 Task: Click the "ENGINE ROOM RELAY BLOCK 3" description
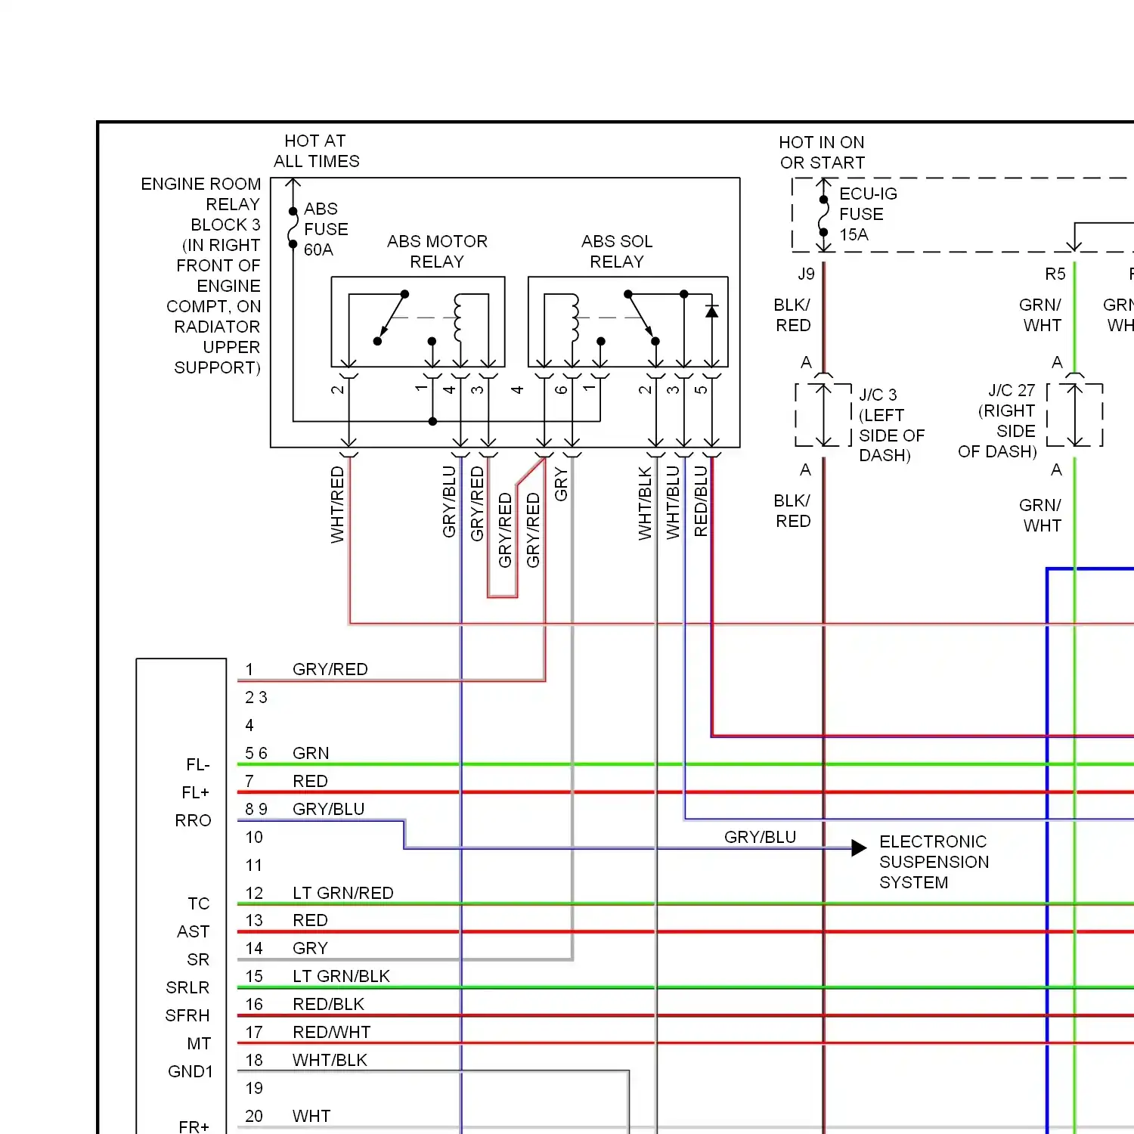tap(201, 276)
